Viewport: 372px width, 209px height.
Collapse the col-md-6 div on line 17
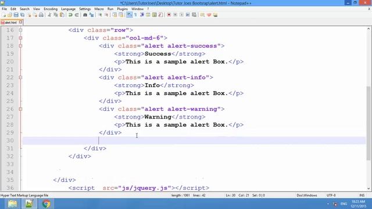pos(21,38)
